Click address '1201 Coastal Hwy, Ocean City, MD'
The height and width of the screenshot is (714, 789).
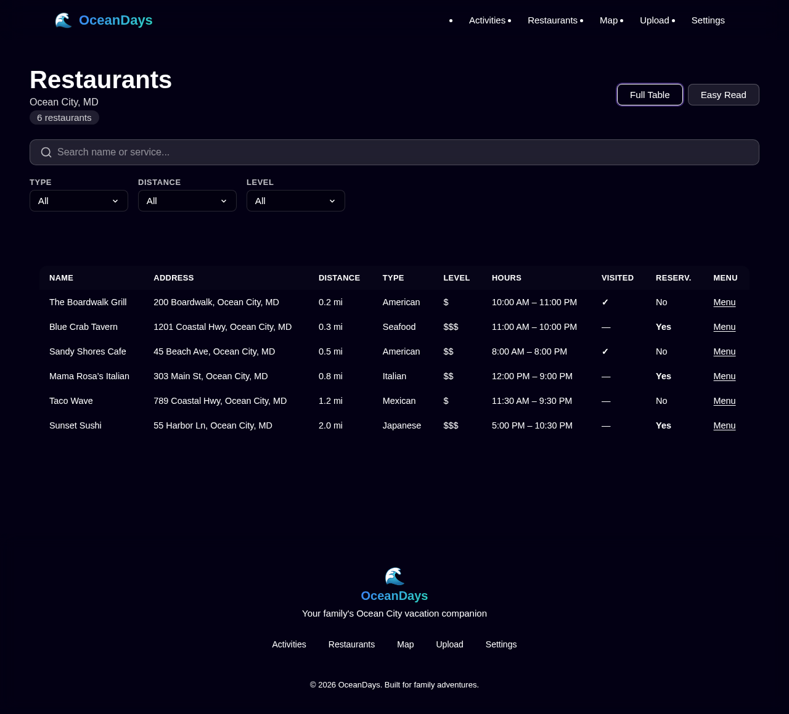pos(223,327)
